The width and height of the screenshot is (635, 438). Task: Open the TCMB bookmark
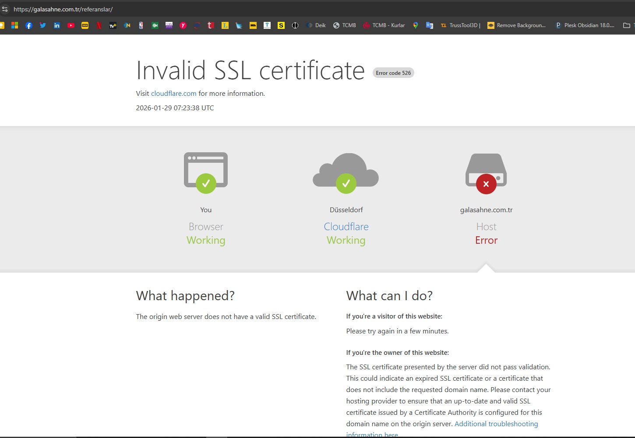345,25
